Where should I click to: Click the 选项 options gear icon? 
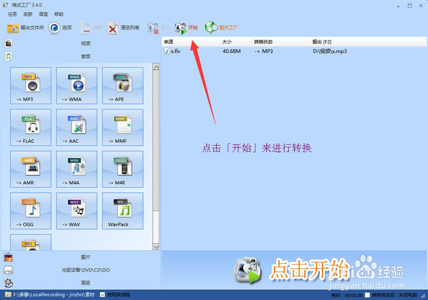pos(61,27)
